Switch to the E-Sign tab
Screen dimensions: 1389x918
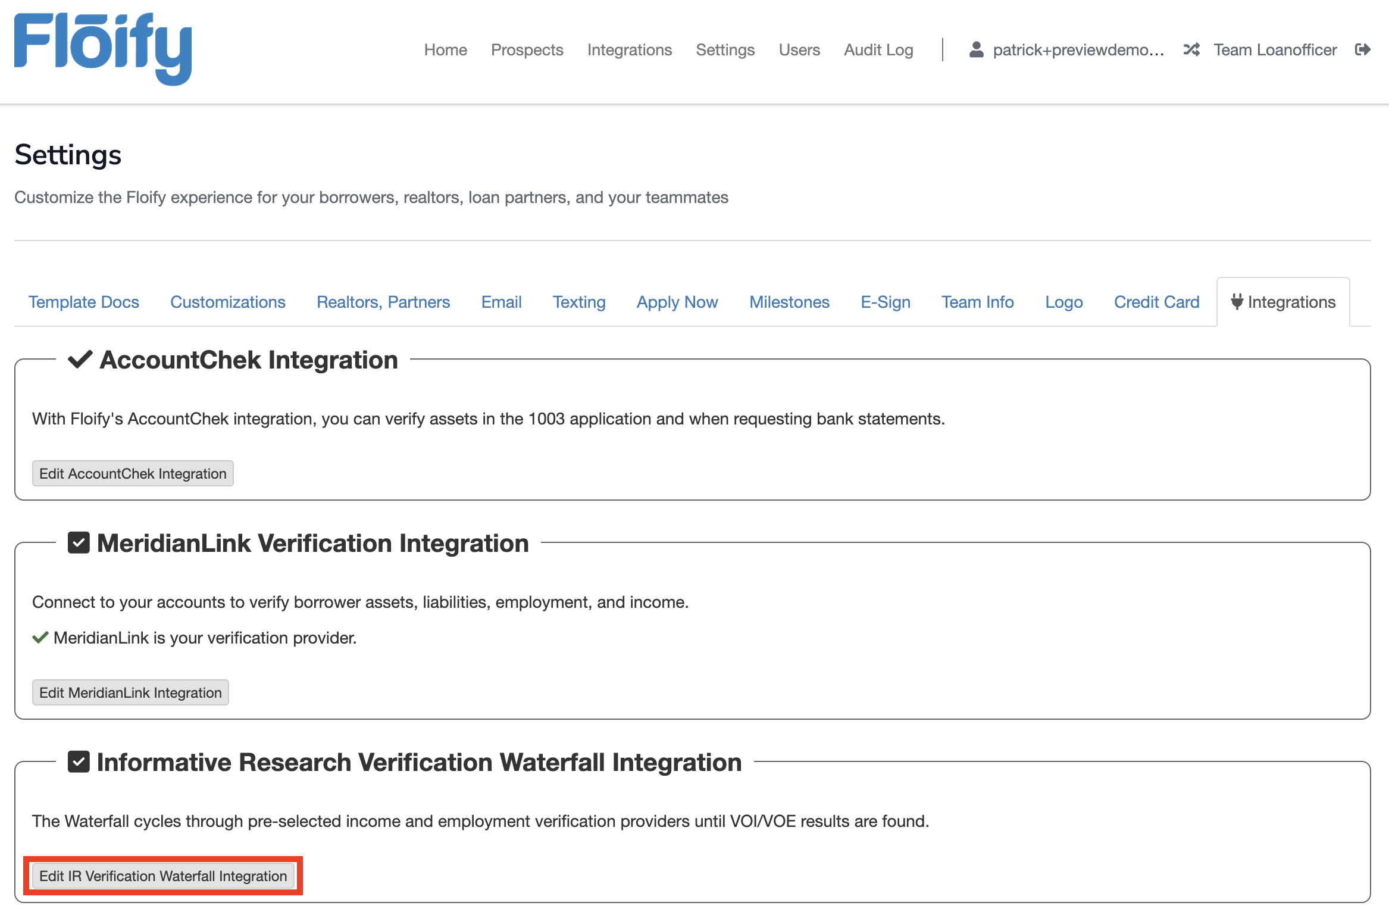pos(885,302)
